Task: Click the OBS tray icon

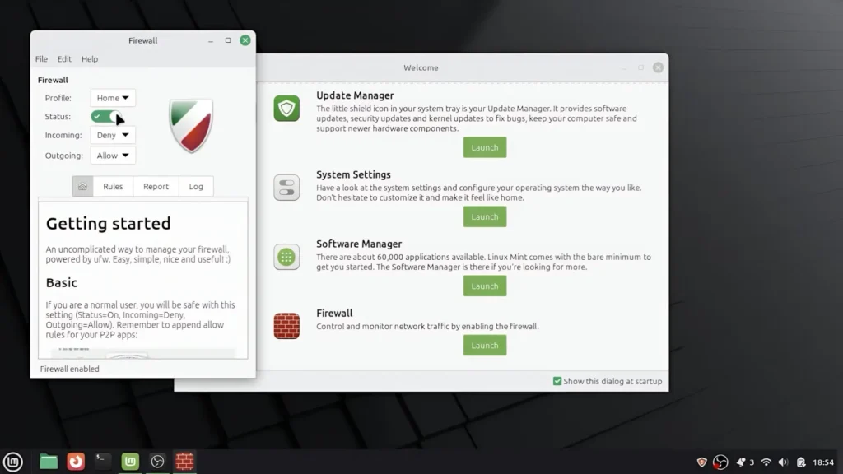Action: [x=720, y=462]
